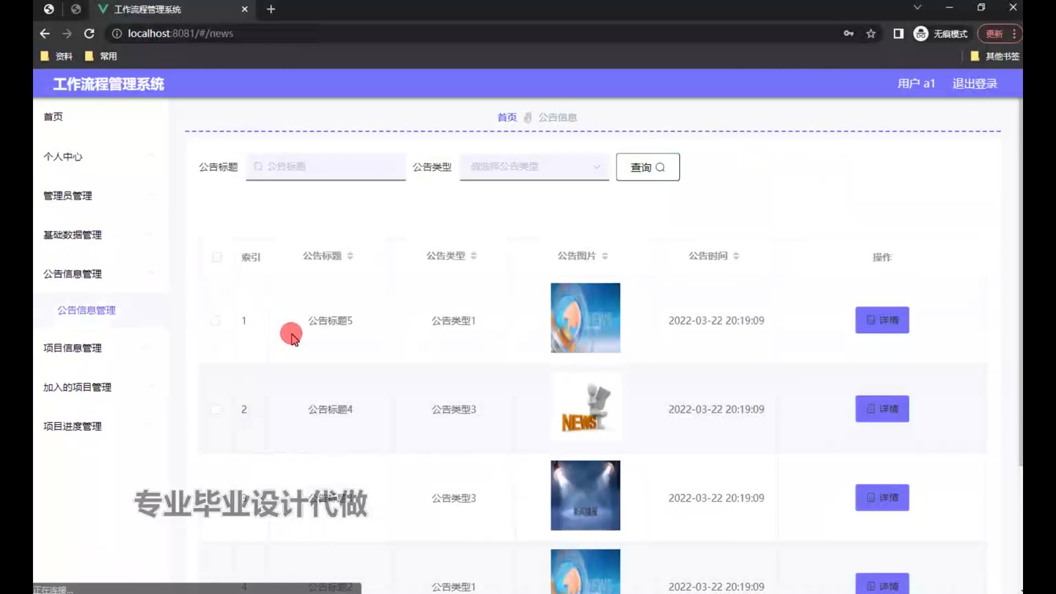
Task: Sort by 公告类型 column arrows
Action: [474, 256]
